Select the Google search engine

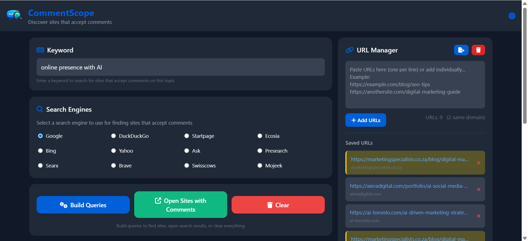[40, 136]
